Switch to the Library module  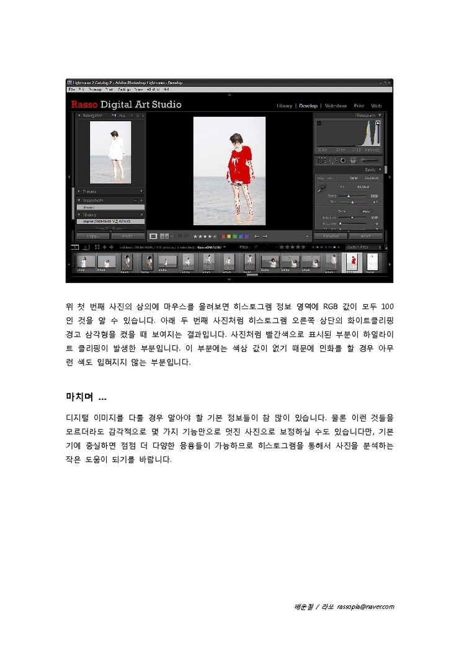(284, 106)
